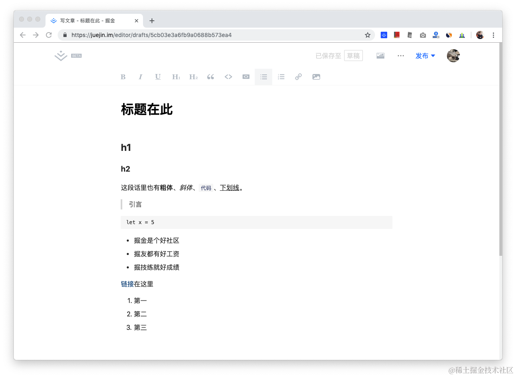
Task: Apply italic formatting
Action: coord(140,76)
